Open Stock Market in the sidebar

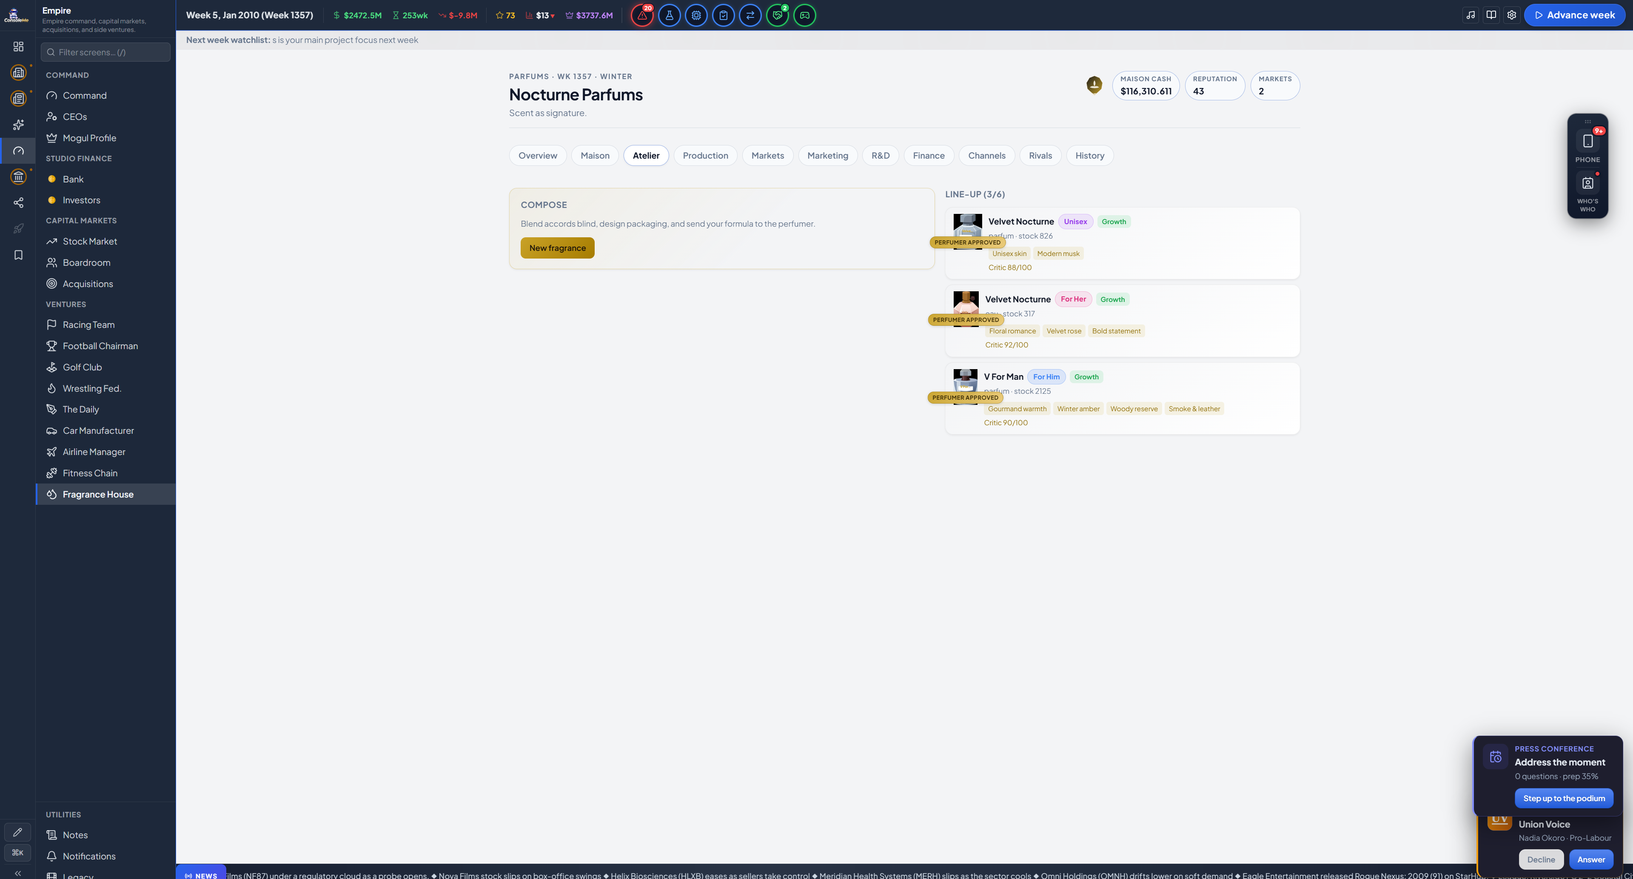coord(105,242)
